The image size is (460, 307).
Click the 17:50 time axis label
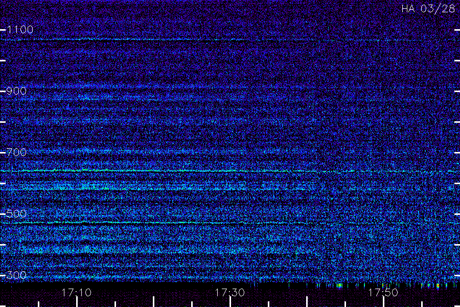(383, 293)
